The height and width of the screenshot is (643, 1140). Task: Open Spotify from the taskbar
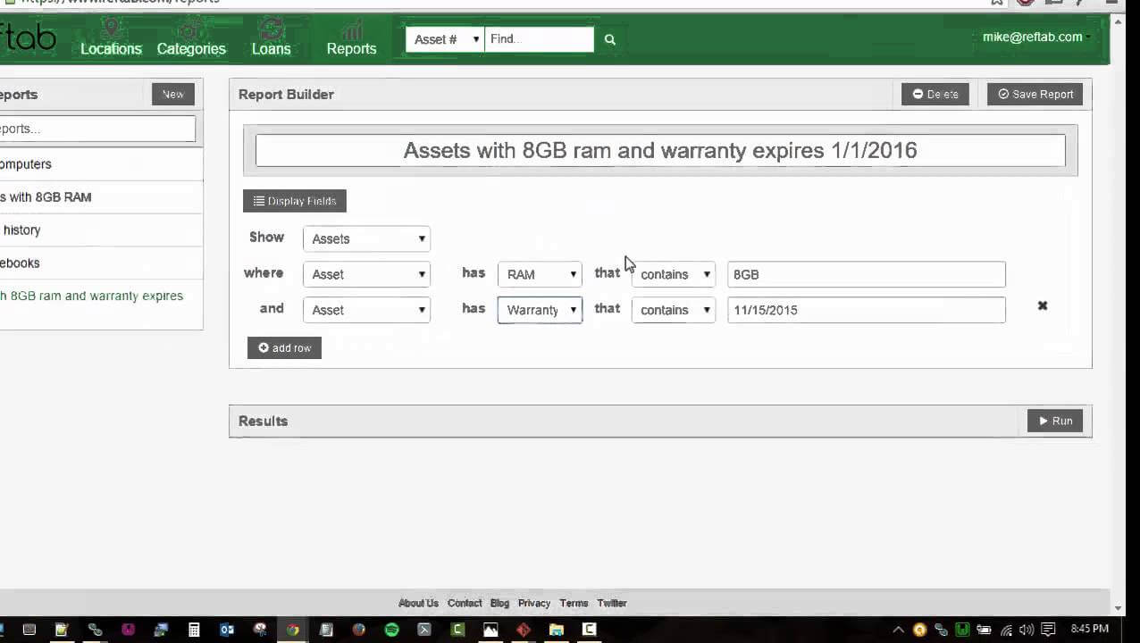391,630
